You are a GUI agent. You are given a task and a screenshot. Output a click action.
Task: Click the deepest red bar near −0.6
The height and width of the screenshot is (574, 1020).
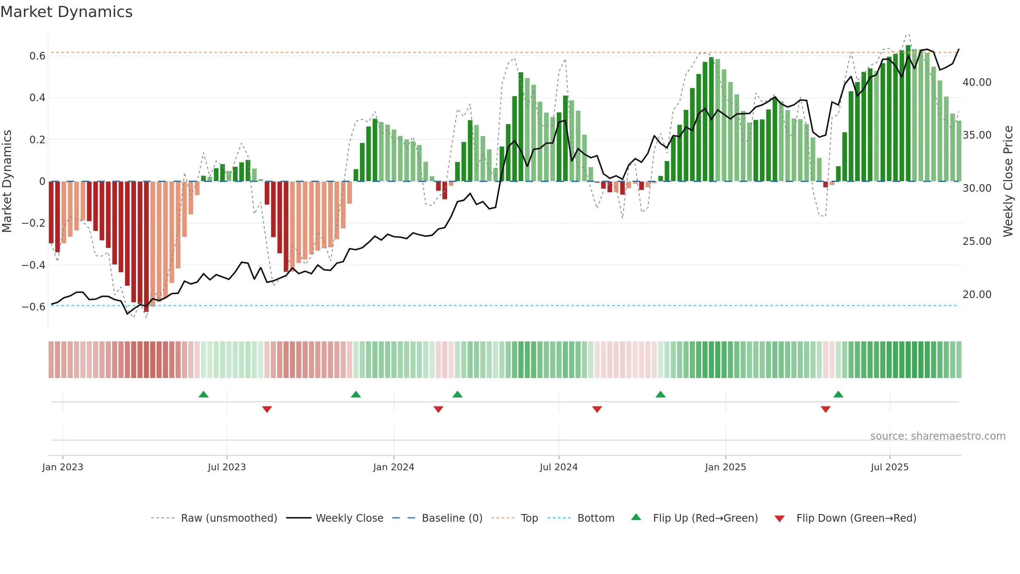tap(146, 247)
